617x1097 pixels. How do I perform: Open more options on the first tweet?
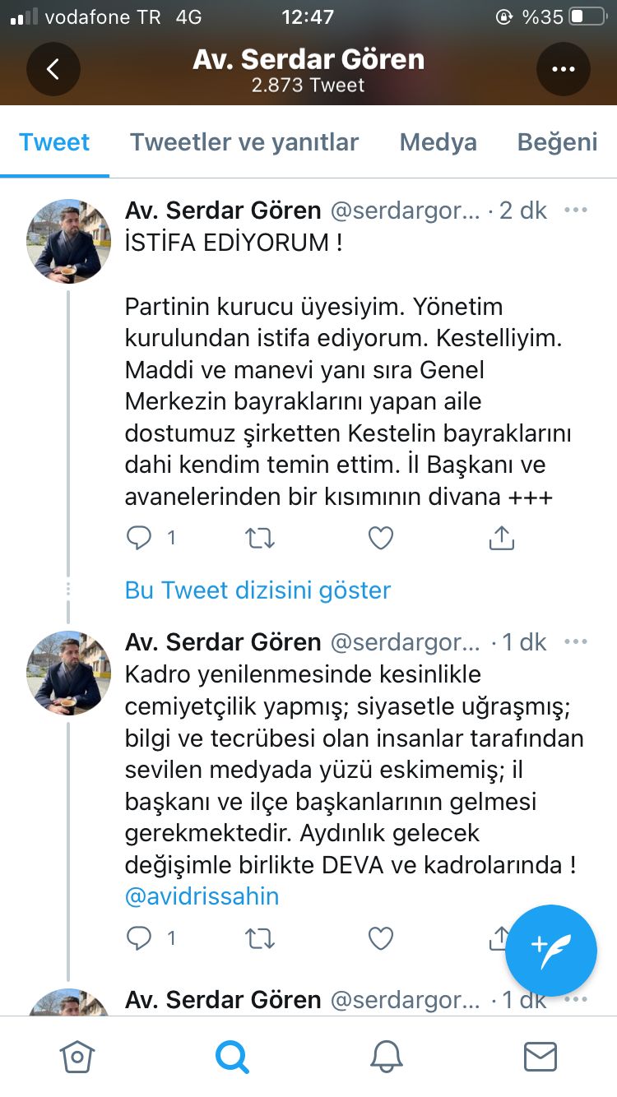coord(576,211)
